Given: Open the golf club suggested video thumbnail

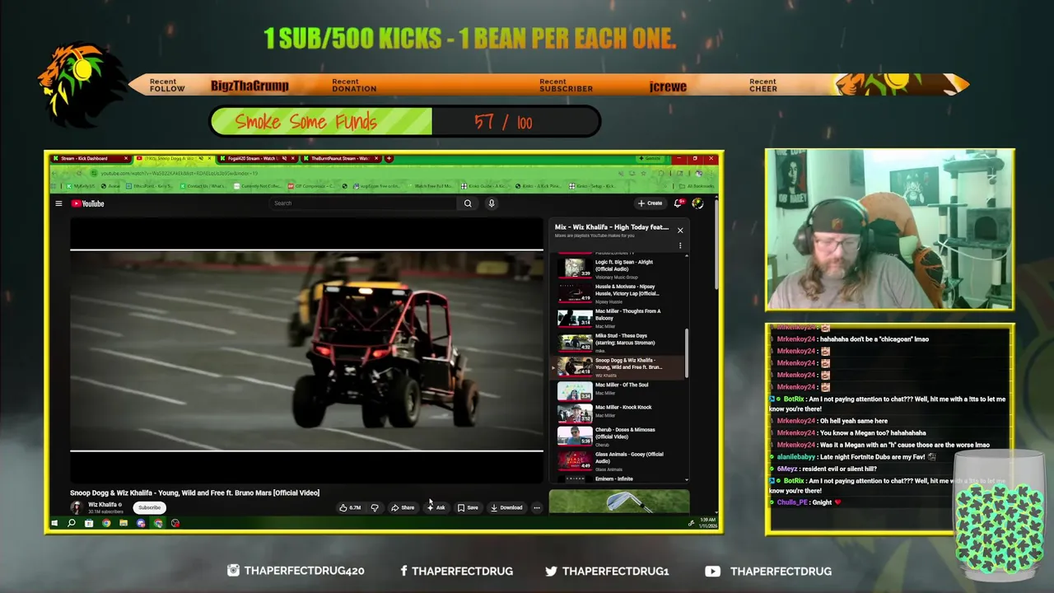Looking at the screenshot, I should (x=619, y=501).
